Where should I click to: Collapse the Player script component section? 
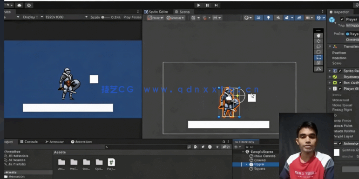point(330,88)
